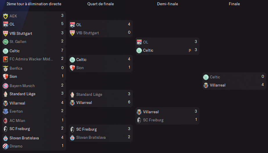Click the penalty 'p' marker beside Celtic
Screen dimensions: 268x153
(x=190, y=50)
